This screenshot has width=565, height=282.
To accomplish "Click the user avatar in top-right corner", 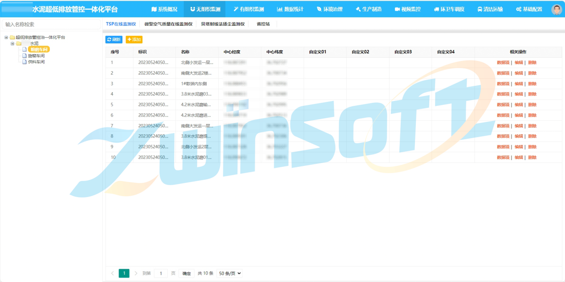I will coord(556,9).
